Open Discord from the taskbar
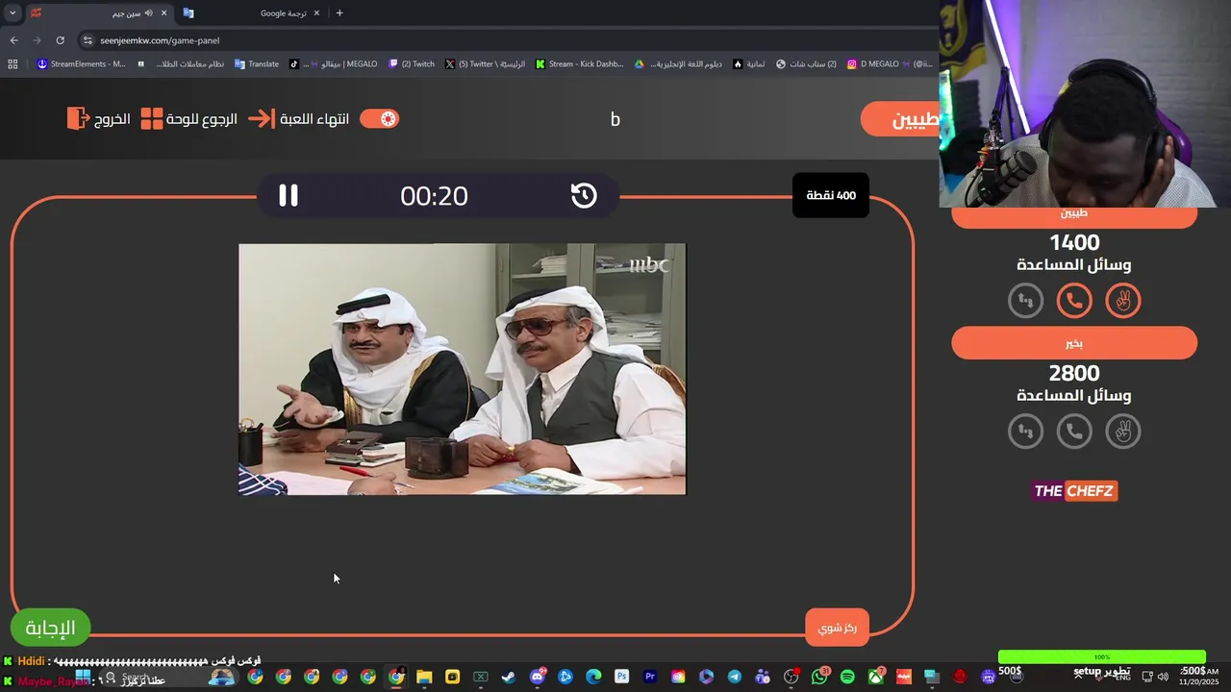Viewport: 1231px width, 692px height. click(537, 677)
